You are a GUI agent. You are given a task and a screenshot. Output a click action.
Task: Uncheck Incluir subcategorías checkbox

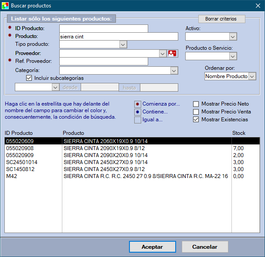[29, 78]
